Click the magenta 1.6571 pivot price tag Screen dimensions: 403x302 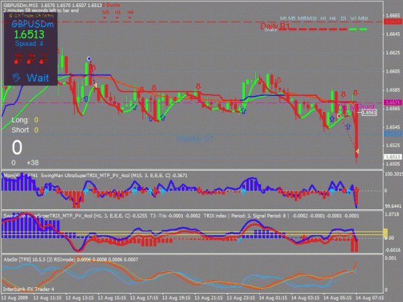(393, 102)
